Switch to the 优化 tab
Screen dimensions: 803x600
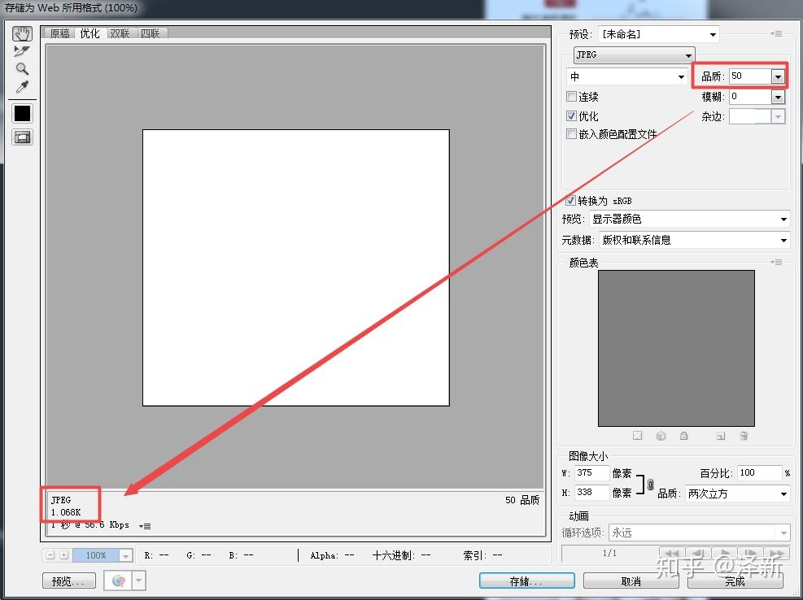90,33
